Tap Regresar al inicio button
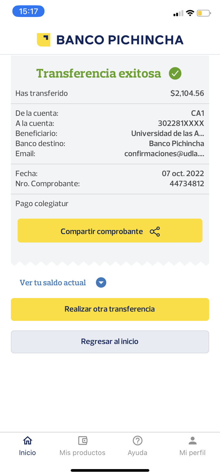This screenshot has height=476, width=220. point(110,342)
